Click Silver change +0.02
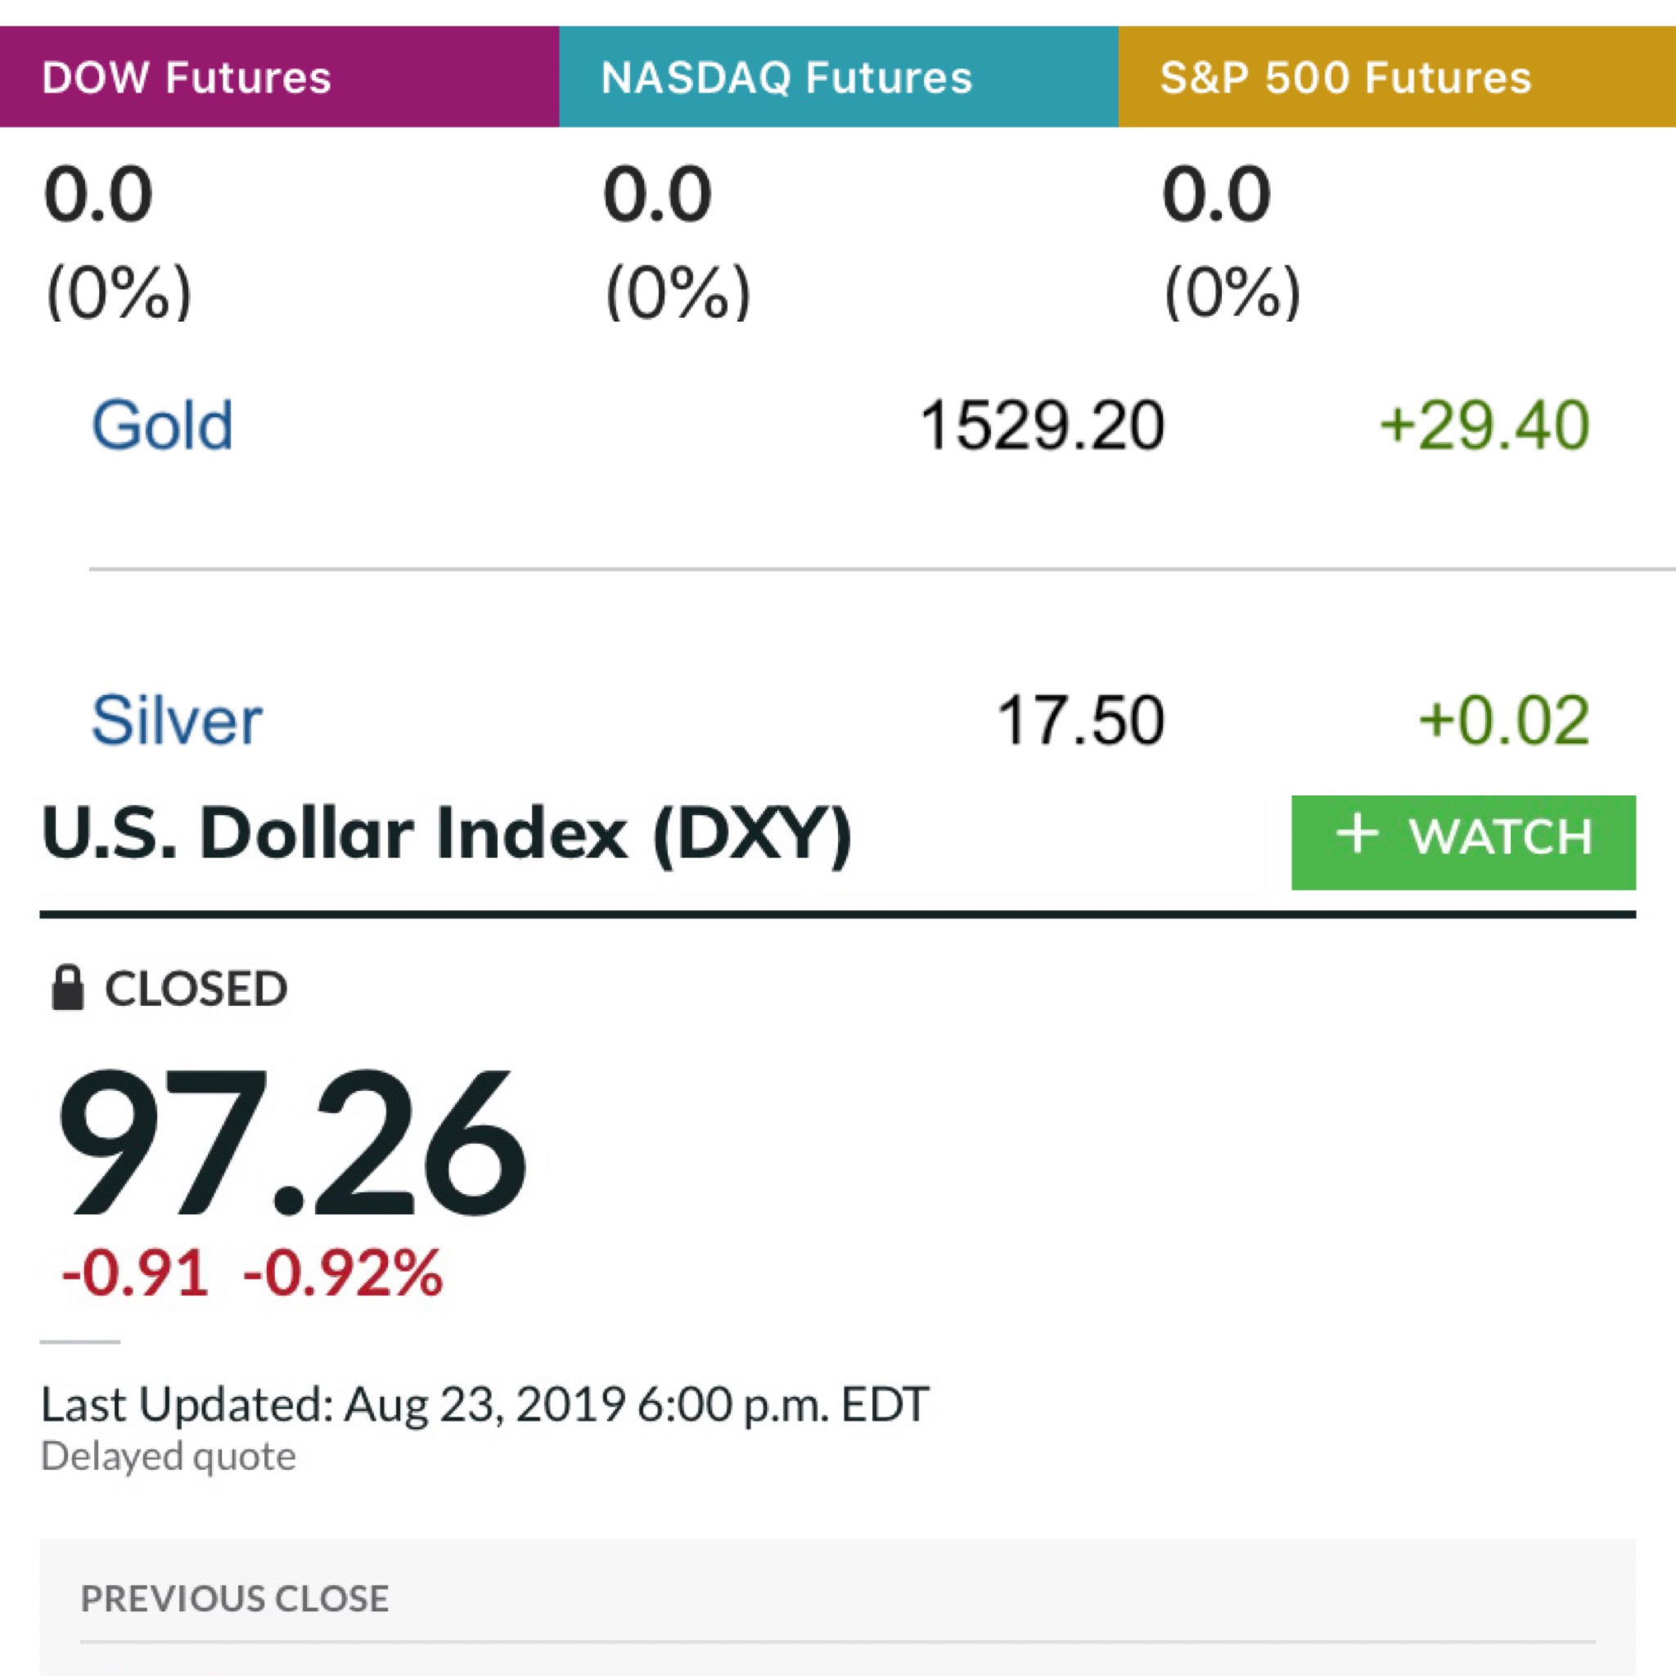The width and height of the screenshot is (1676, 1676). 1503,720
